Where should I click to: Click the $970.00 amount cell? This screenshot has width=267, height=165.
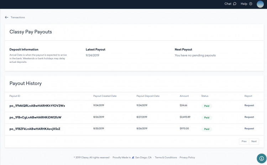pos(184,129)
